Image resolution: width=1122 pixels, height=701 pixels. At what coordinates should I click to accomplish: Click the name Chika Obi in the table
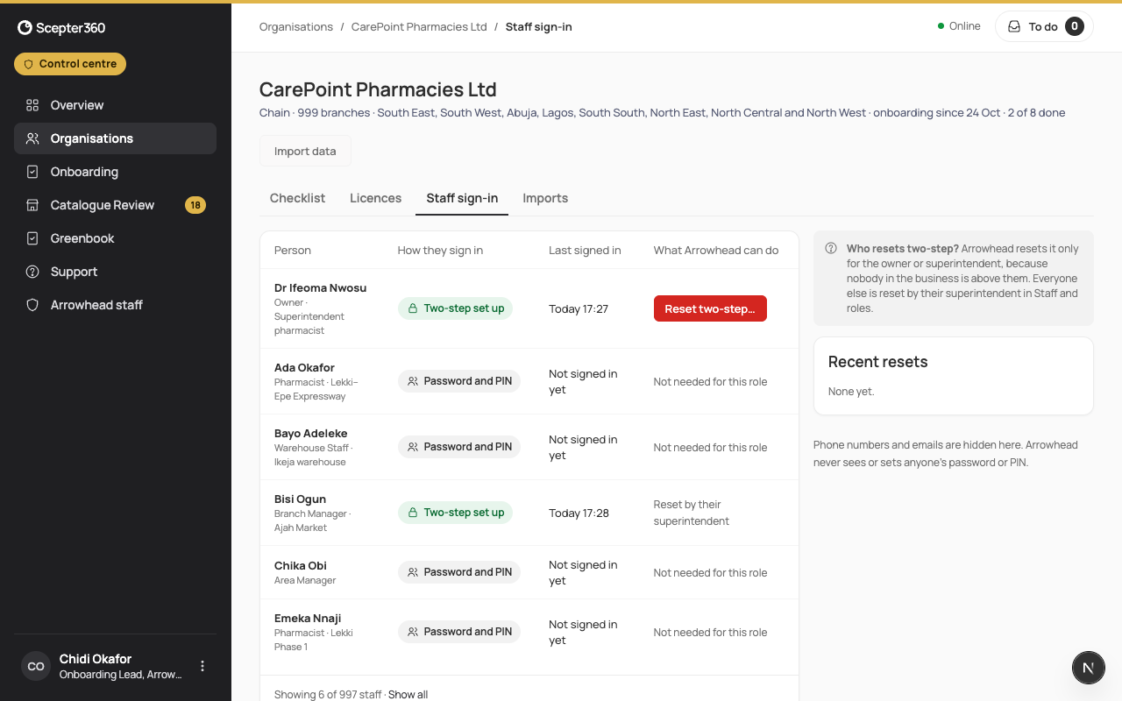coord(301,565)
